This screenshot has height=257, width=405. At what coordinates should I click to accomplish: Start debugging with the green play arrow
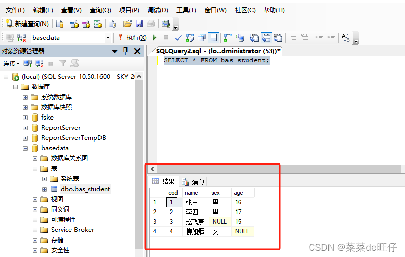155,38
